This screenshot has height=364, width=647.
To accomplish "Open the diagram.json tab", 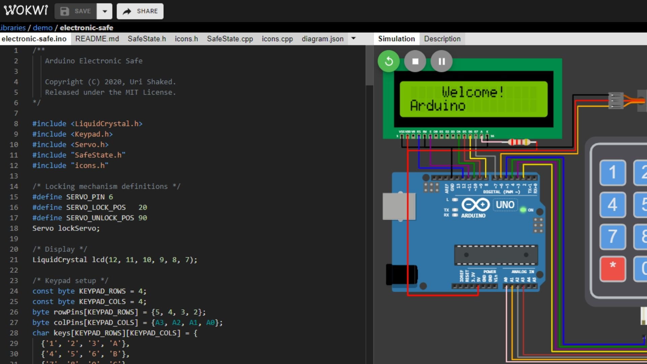I will click(x=322, y=39).
